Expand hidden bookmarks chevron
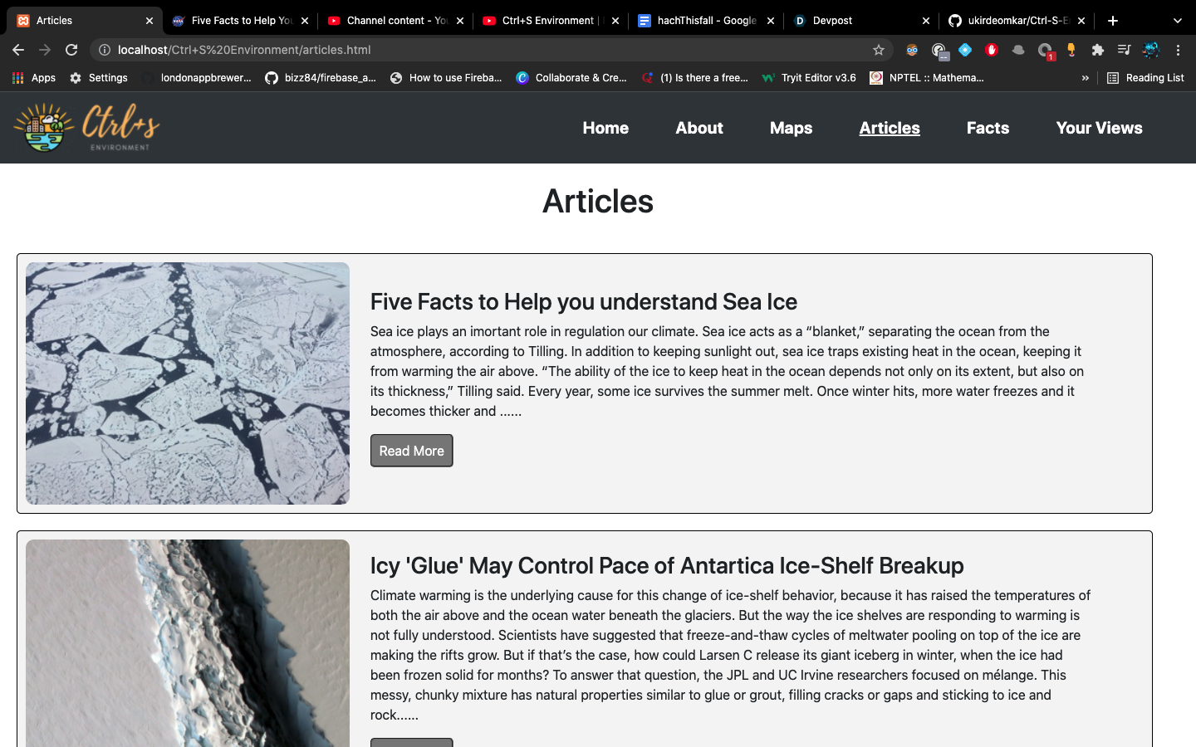Image resolution: width=1196 pixels, height=747 pixels. pos(1085,78)
